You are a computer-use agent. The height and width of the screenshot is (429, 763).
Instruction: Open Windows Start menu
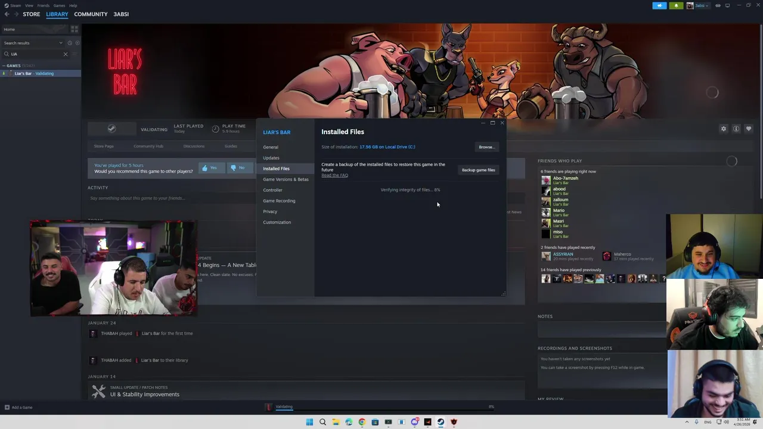click(x=309, y=422)
